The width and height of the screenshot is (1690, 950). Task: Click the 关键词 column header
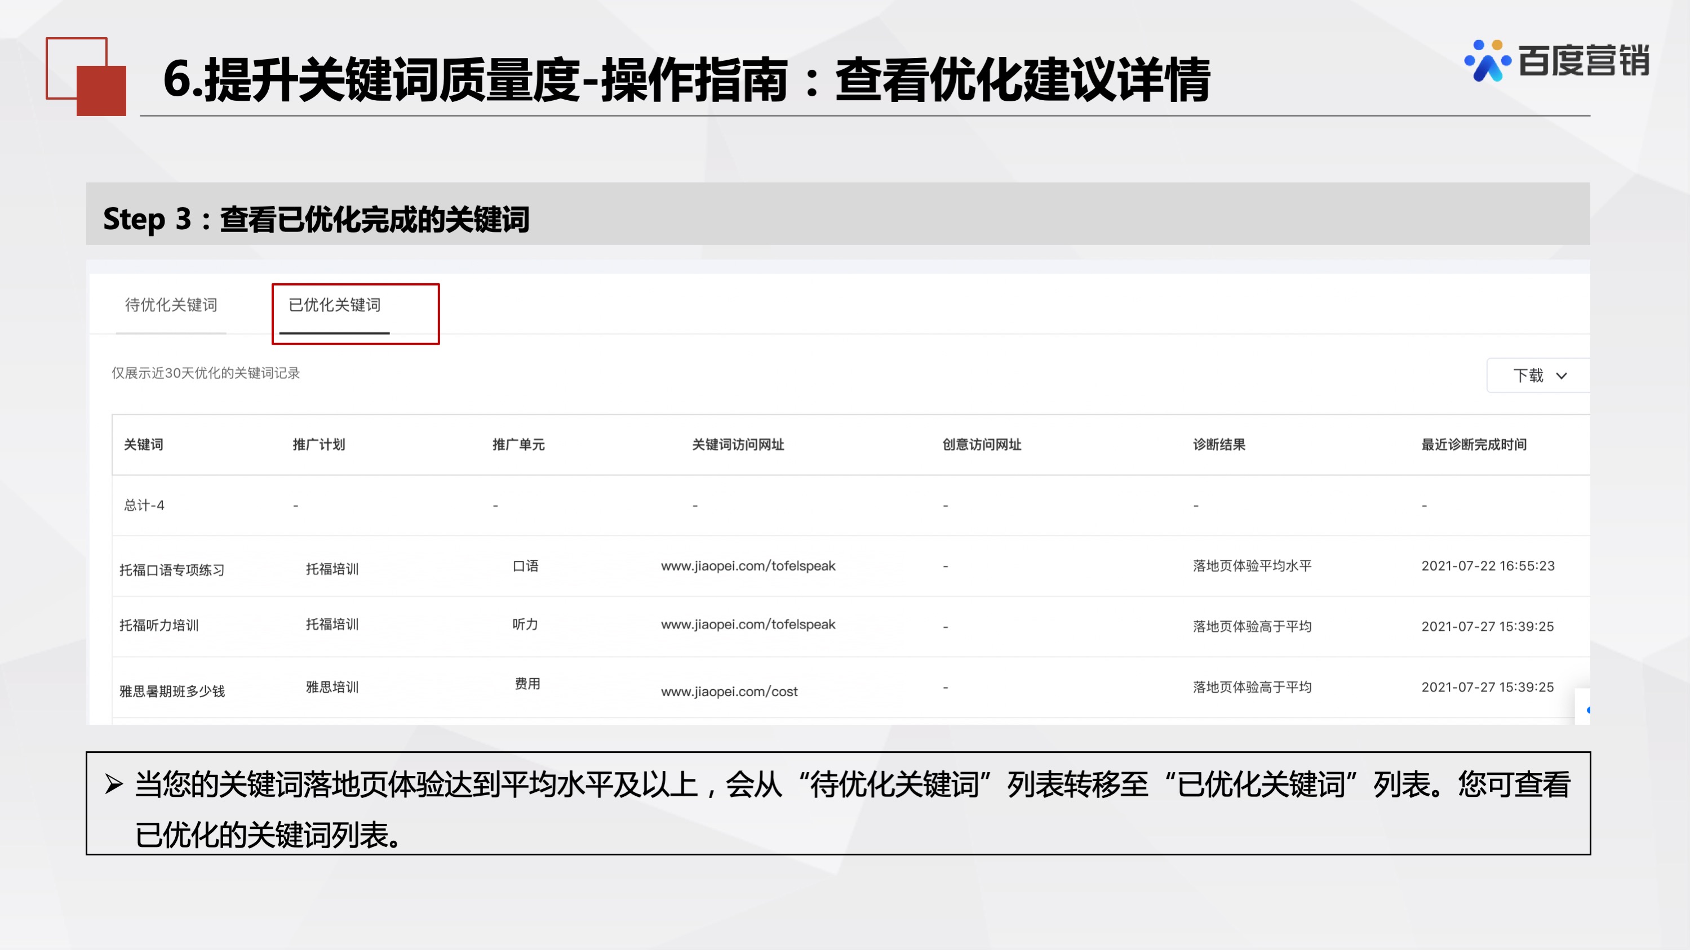point(145,444)
